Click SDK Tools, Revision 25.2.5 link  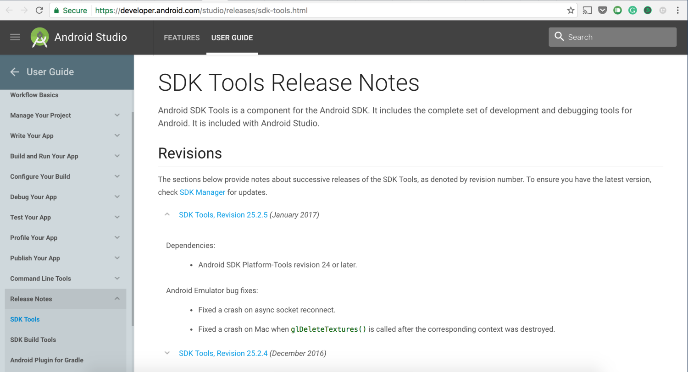pyautogui.click(x=223, y=215)
